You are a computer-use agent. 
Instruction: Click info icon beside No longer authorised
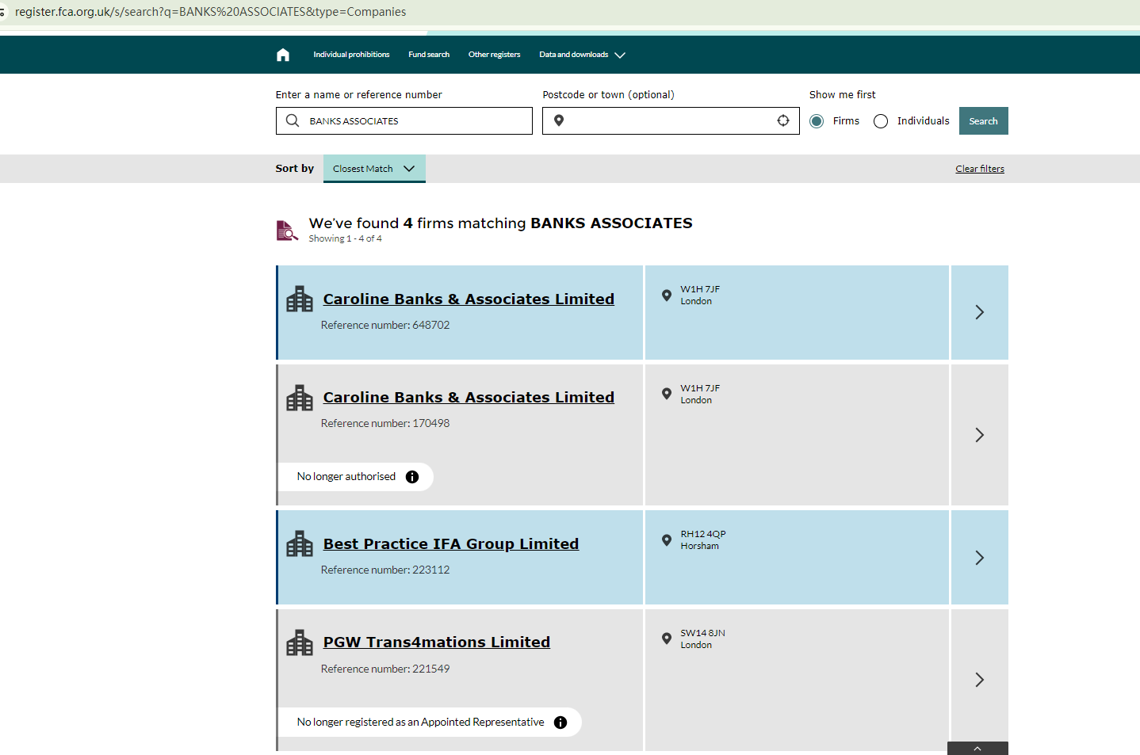click(x=412, y=477)
